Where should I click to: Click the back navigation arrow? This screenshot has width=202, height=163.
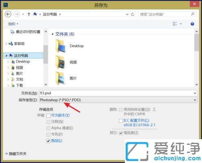[8, 14]
